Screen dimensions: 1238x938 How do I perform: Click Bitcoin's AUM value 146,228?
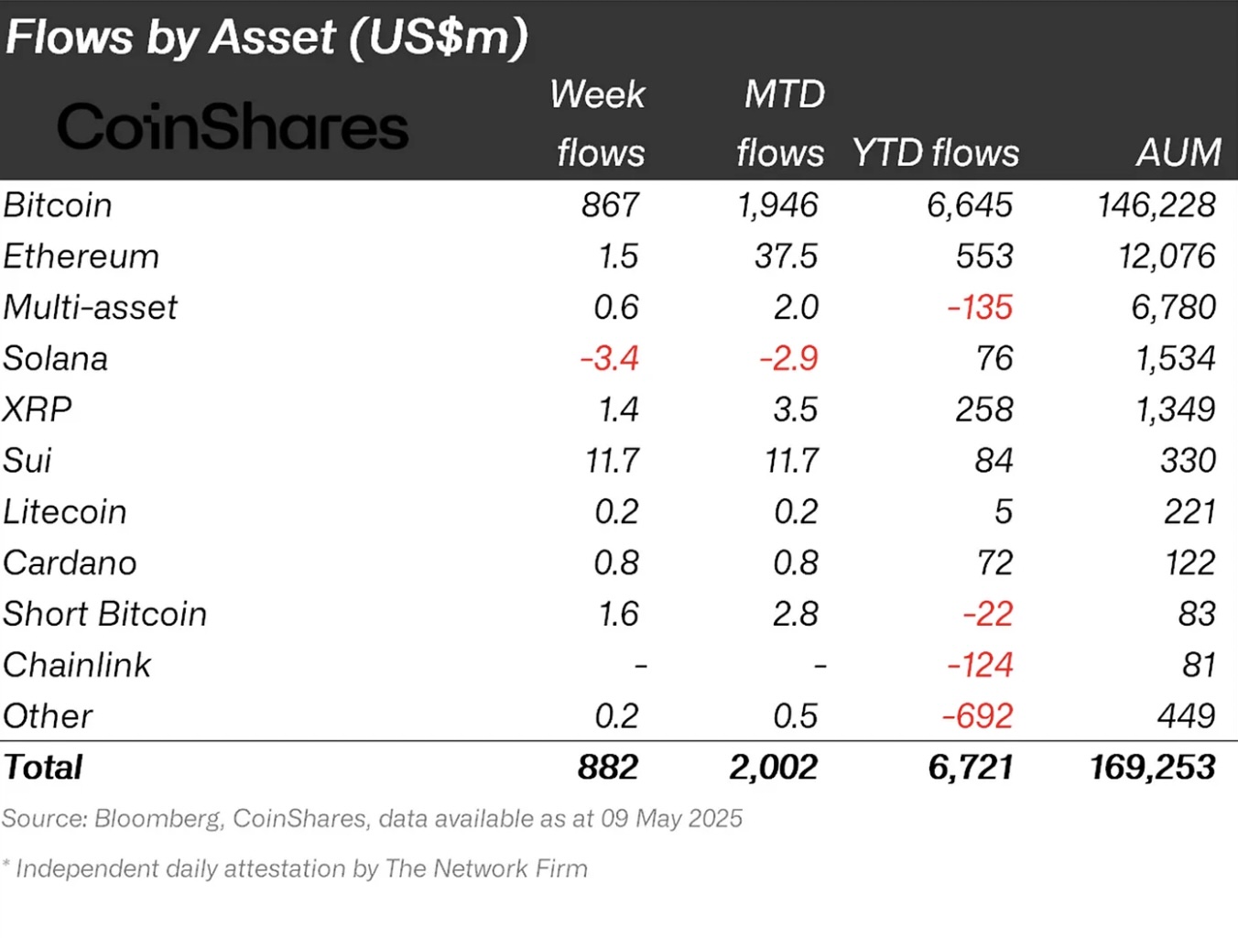pyautogui.click(x=1157, y=205)
